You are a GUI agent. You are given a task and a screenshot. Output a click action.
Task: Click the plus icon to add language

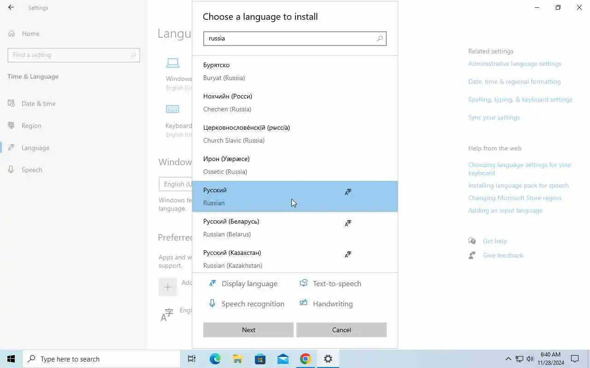168,287
